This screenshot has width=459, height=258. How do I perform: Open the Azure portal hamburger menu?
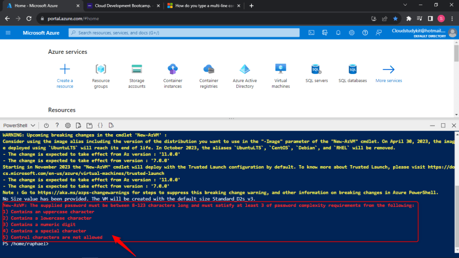(x=8, y=33)
